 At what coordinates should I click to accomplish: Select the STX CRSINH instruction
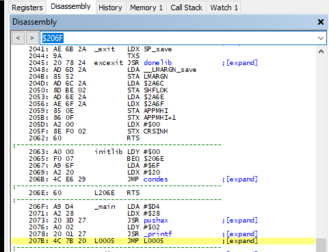pyautogui.click(x=148, y=131)
